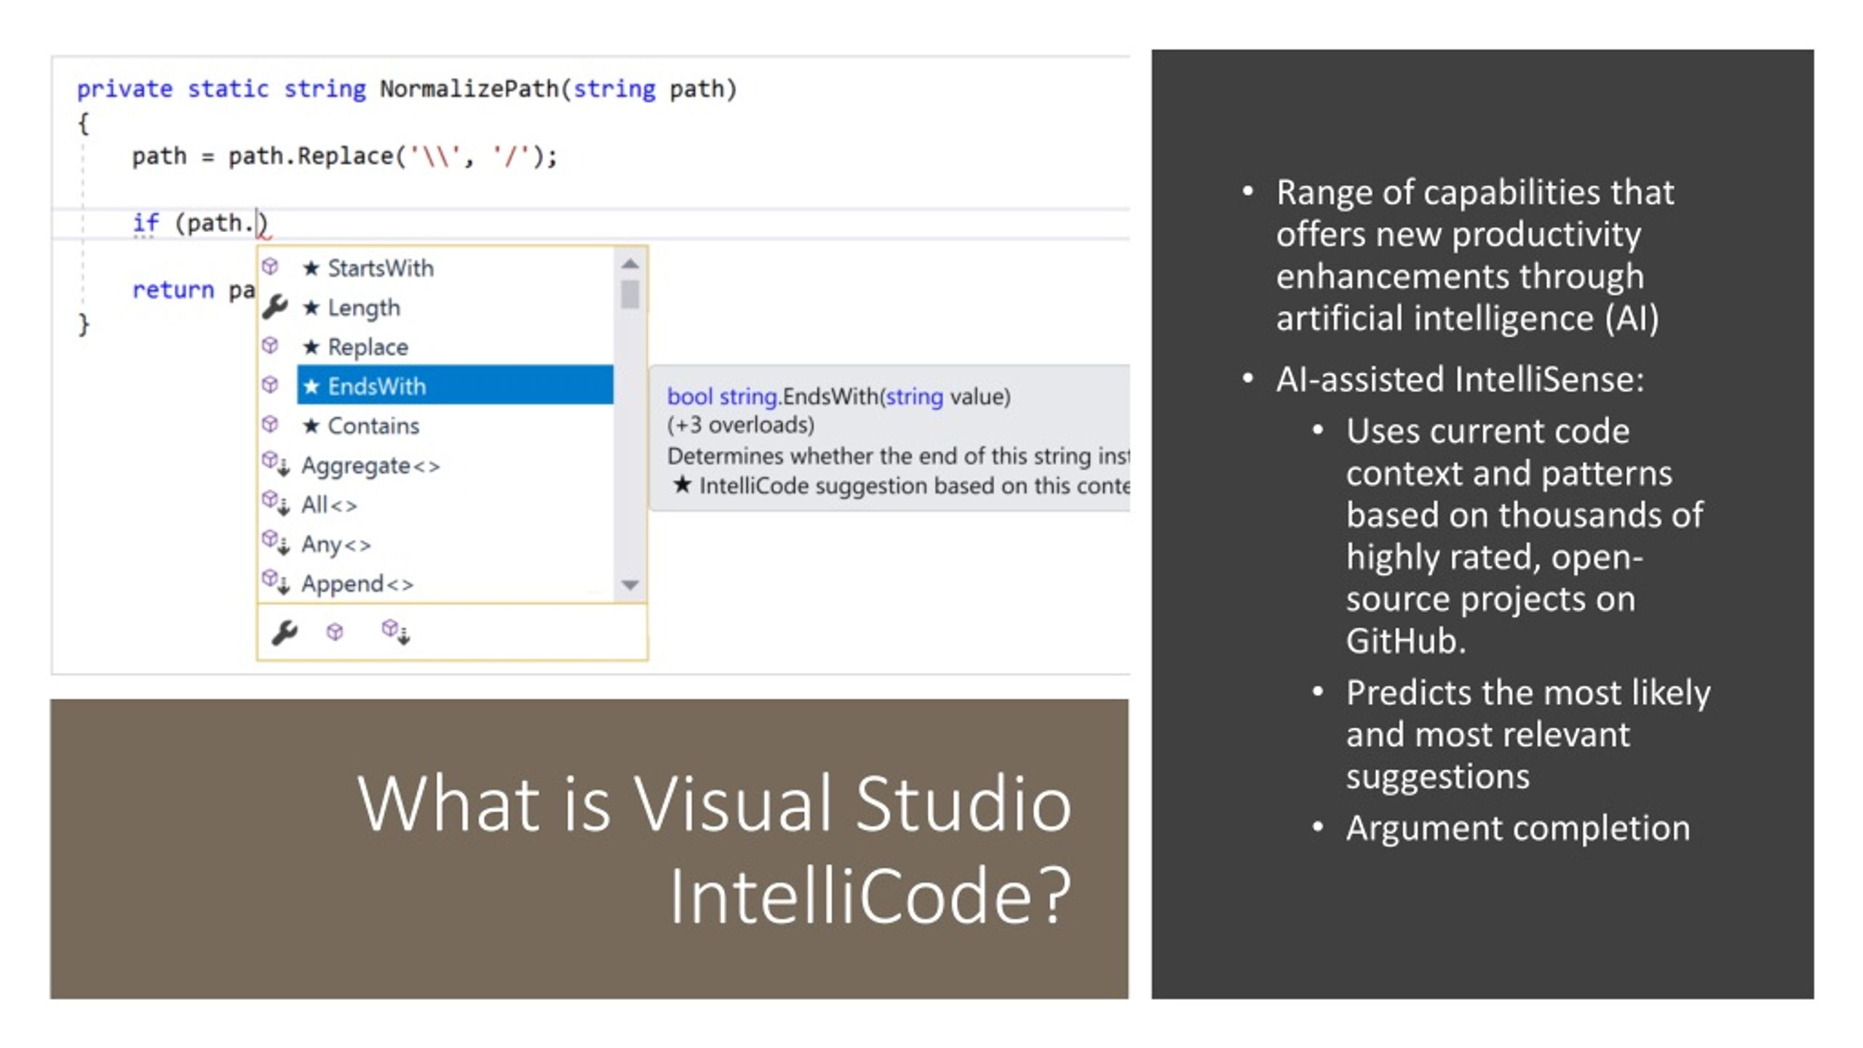Click the AI-assisted IntelliSense bullet
The width and height of the screenshot is (1863, 1048).
(1460, 379)
